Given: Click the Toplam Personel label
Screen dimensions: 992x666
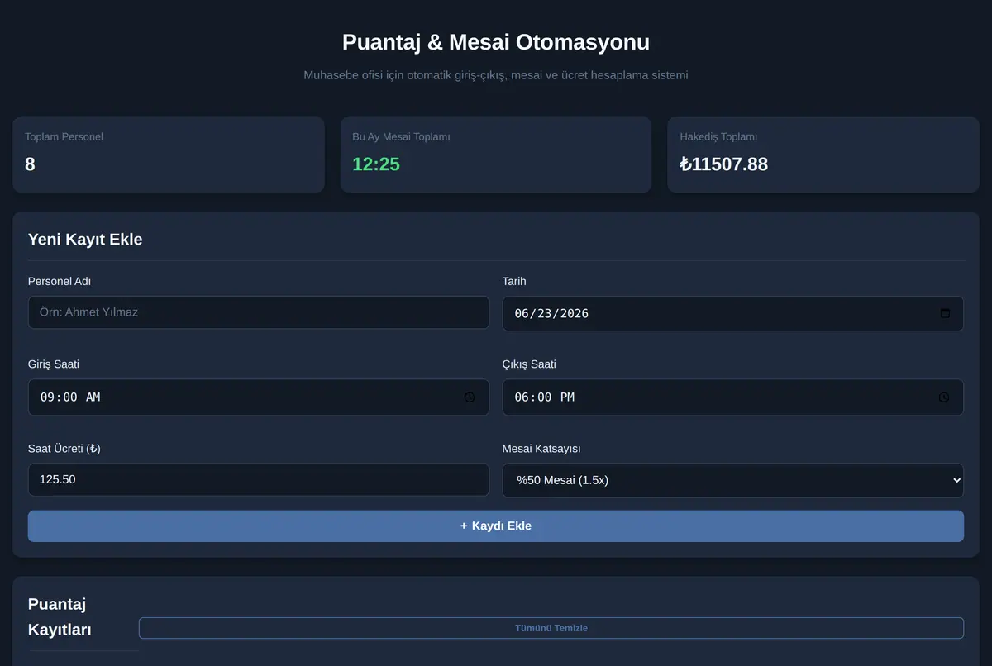Looking at the screenshot, I should (64, 137).
